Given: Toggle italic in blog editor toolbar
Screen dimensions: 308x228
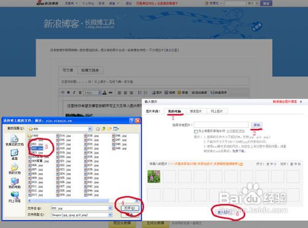Looking at the screenshot, I should tap(74, 93).
